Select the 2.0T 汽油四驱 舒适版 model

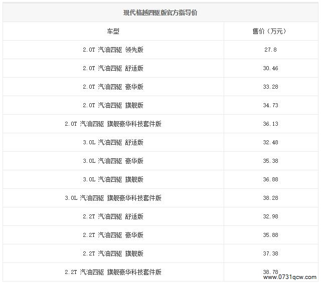[113, 68]
